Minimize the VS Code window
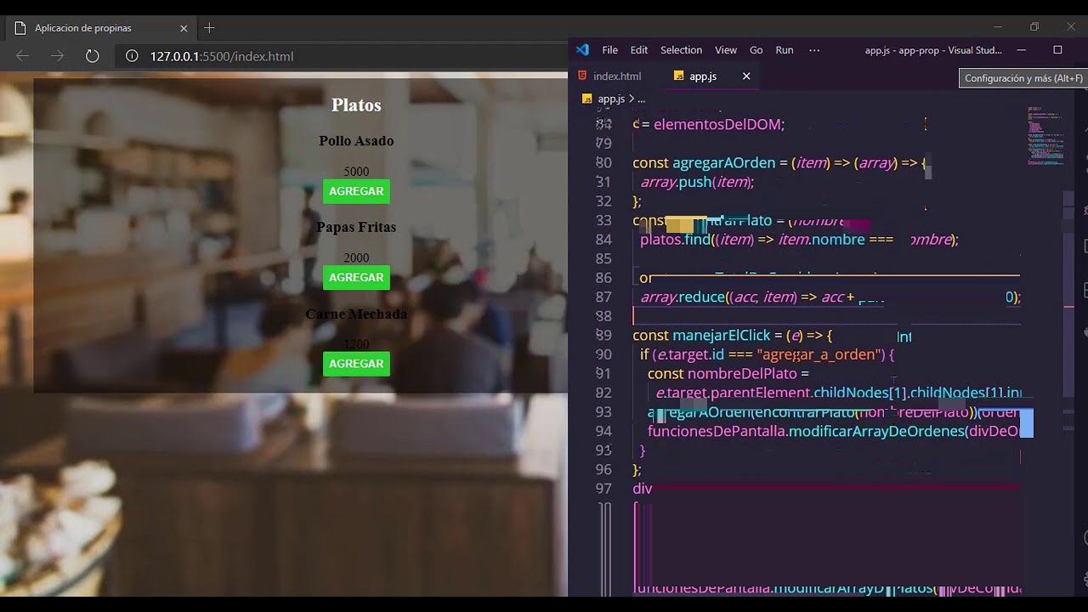Image resolution: width=1088 pixels, height=612 pixels. point(1022,50)
